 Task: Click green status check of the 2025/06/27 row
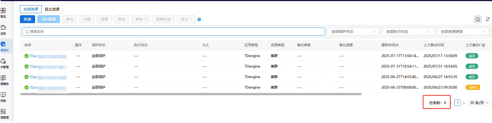26,77
